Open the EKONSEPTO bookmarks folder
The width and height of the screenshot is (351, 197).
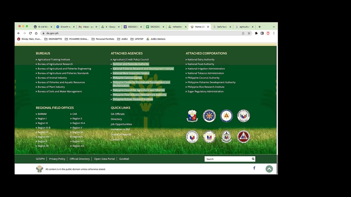[x=53, y=39]
